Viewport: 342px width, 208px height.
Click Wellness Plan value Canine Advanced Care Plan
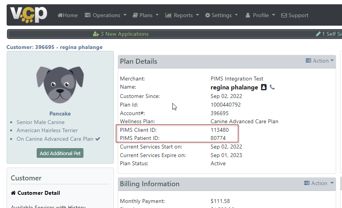pyautogui.click(x=244, y=122)
